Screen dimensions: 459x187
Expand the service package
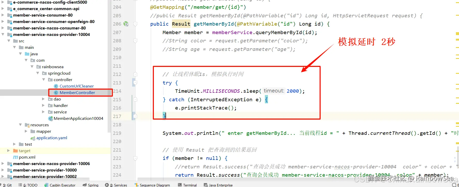pos(43,112)
